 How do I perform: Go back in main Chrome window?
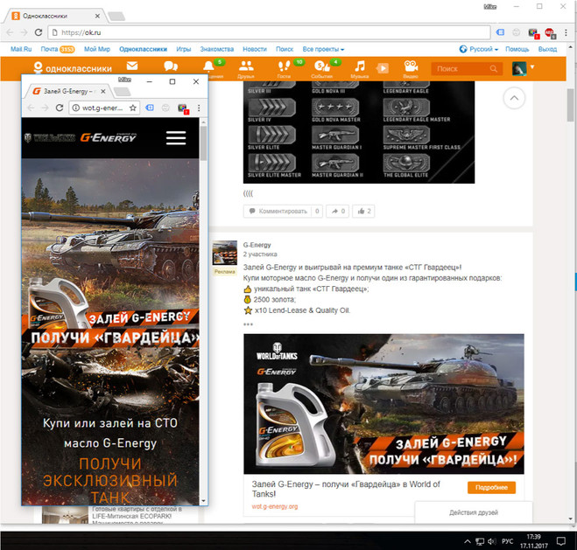pos(10,32)
